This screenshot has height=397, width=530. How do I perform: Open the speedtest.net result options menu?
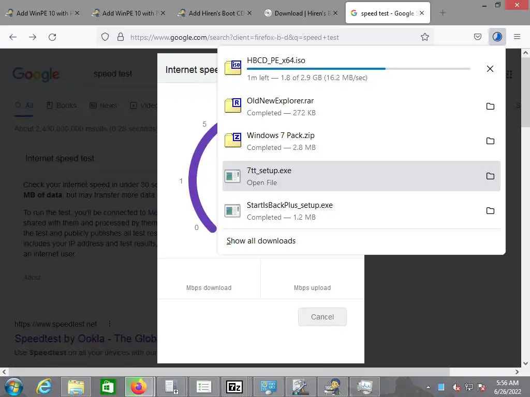point(110,324)
